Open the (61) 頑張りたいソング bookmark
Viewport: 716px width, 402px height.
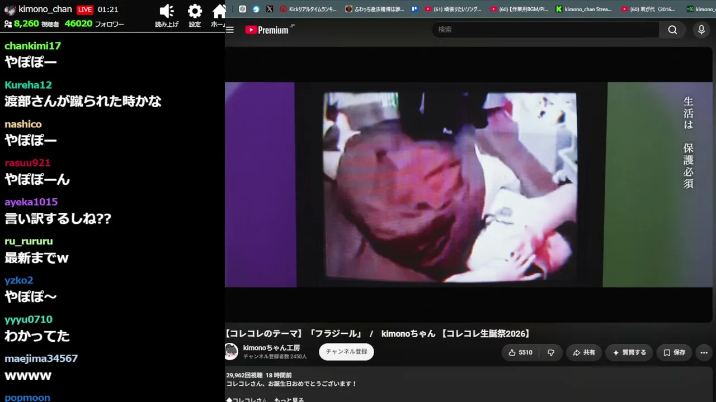pos(454,9)
